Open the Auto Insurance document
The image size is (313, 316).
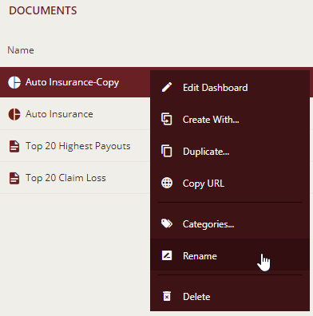coord(59,114)
